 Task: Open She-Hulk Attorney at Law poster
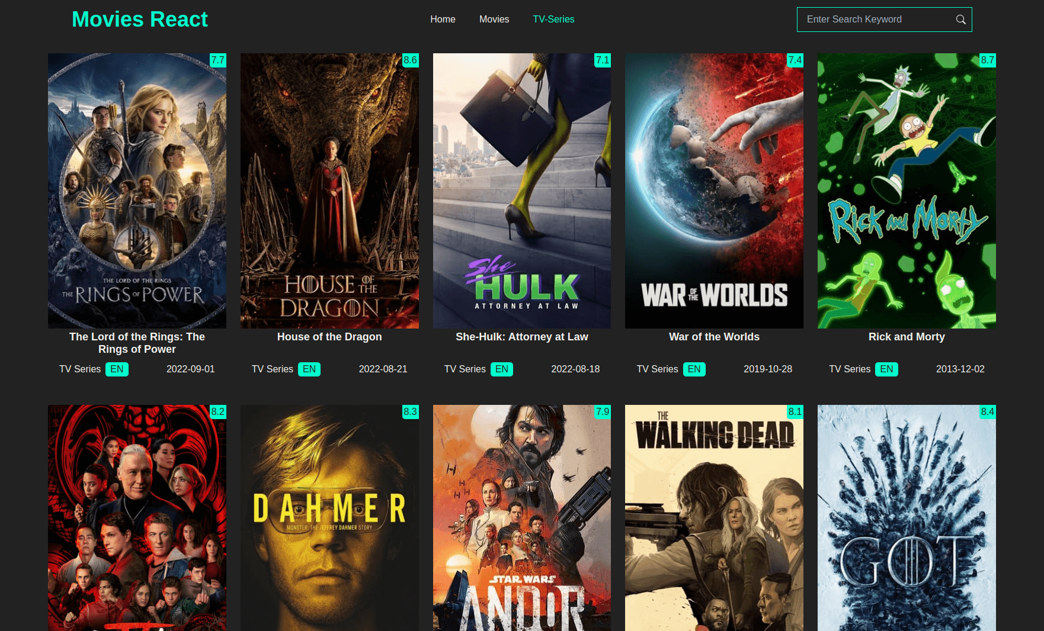click(522, 191)
